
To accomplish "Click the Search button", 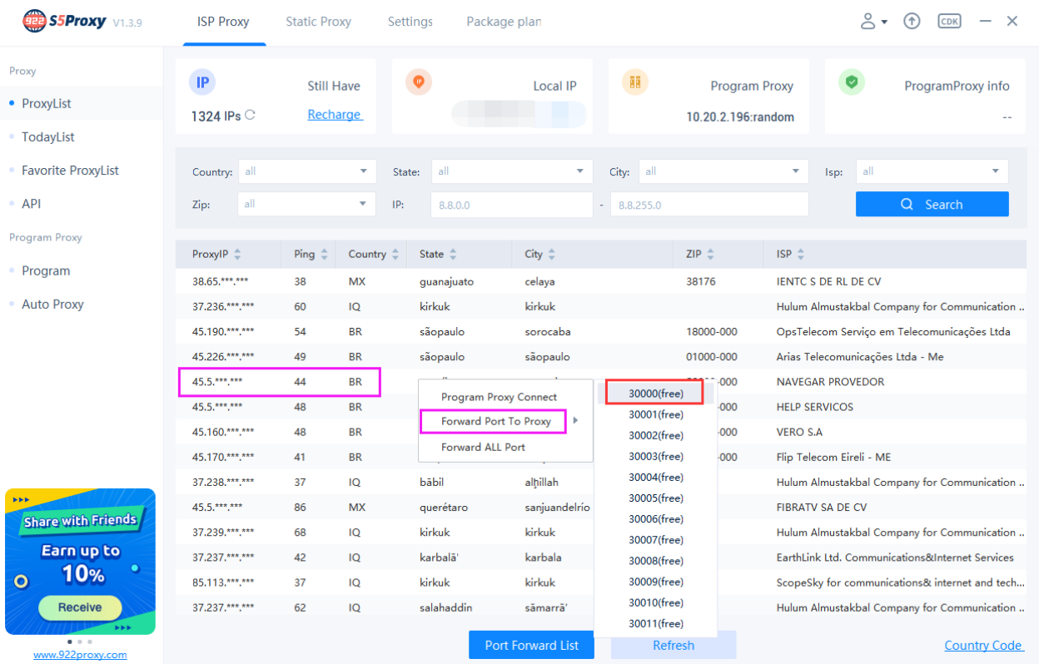I will tap(932, 204).
